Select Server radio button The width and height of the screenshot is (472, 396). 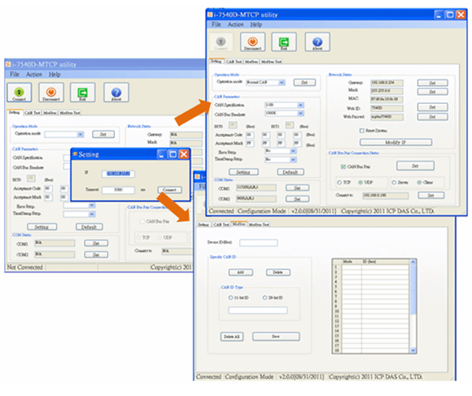394,182
